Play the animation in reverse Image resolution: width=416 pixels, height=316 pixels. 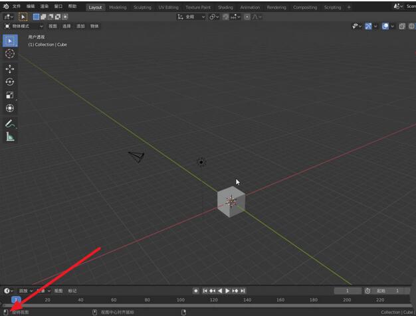coord(220,291)
